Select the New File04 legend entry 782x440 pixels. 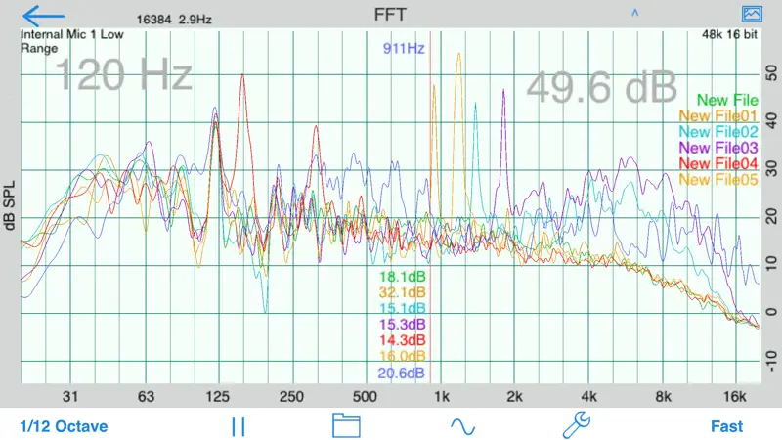718,163
